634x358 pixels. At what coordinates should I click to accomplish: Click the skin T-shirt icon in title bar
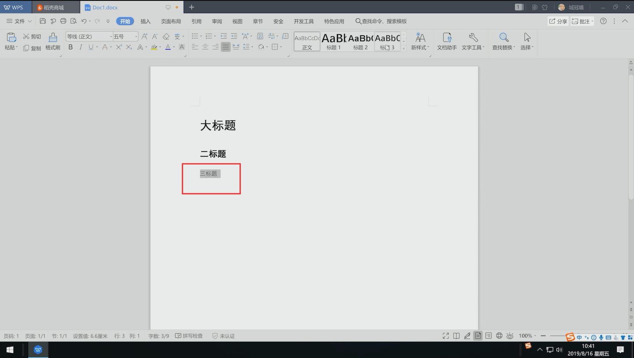point(545,7)
